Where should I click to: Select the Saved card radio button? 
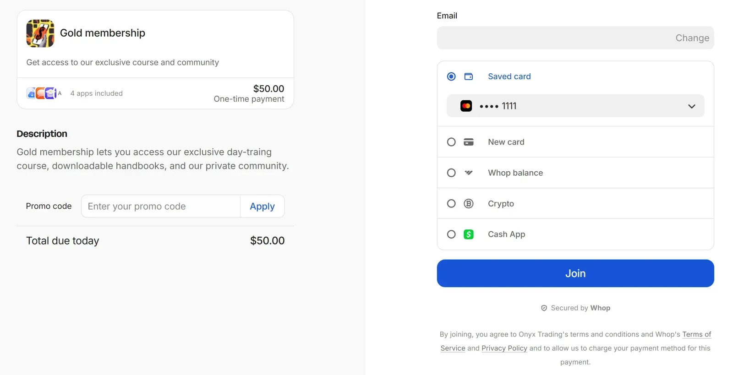pyautogui.click(x=451, y=76)
